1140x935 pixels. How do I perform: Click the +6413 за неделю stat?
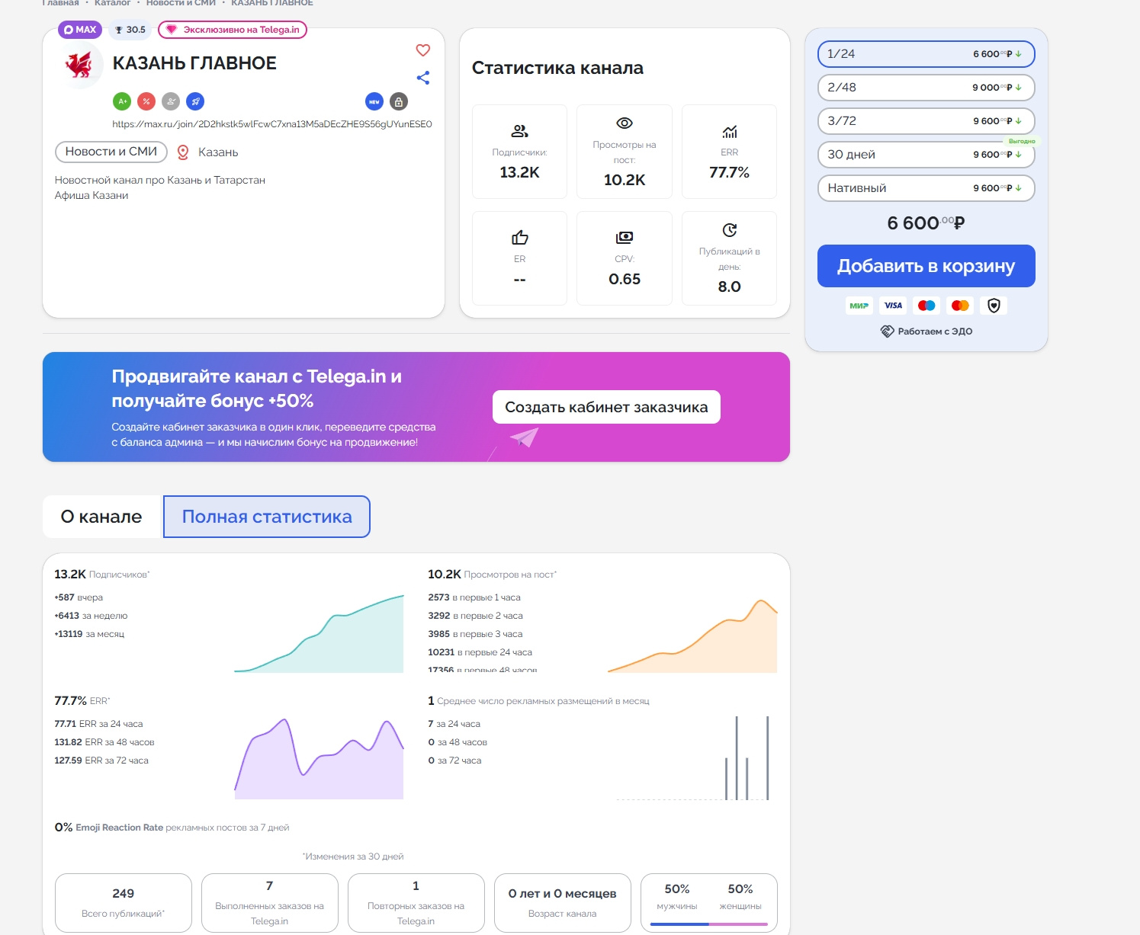[x=91, y=616]
